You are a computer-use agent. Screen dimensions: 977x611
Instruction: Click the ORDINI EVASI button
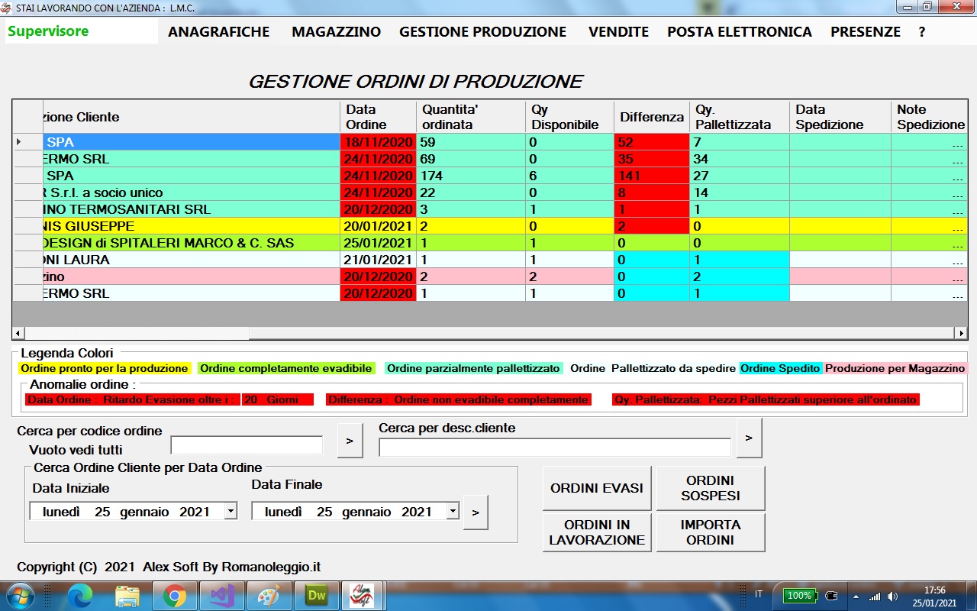(x=597, y=488)
